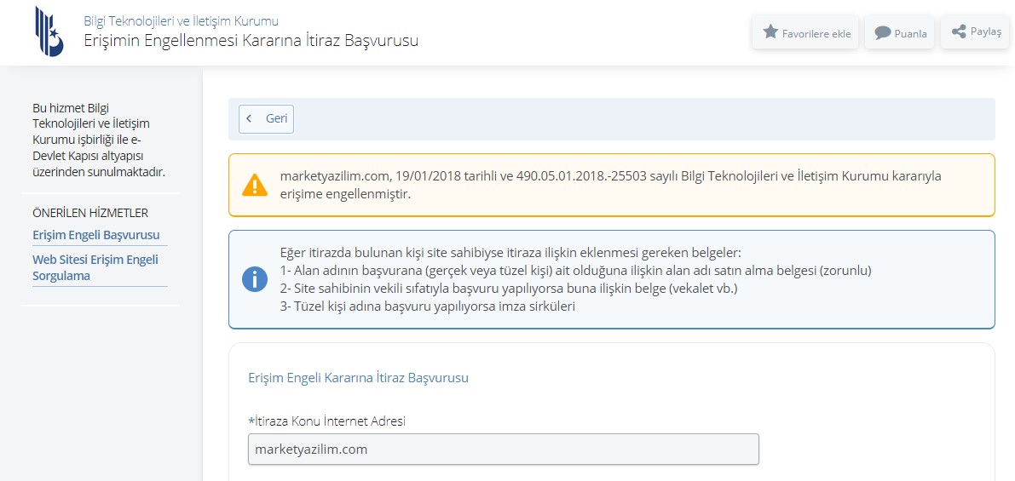The image size is (1015, 481).
Task: Click the İtiraza Konu İnternet Adresi field
Action: point(503,449)
